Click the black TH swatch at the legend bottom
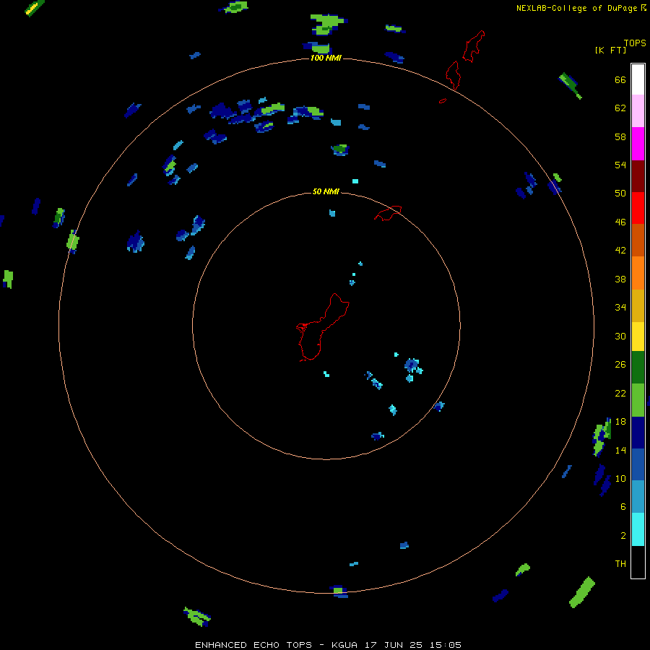The image size is (650, 650). pyautogui.click(x=638, y=562)
